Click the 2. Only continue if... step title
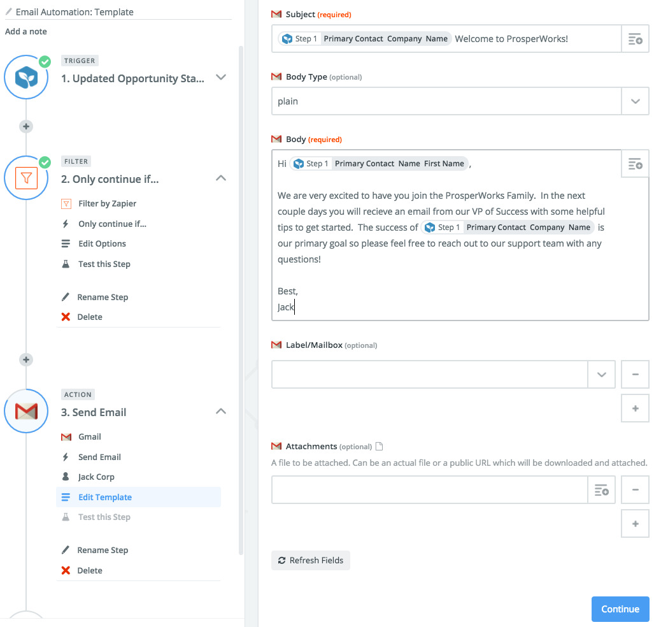Screen dimensions: 654x627 [x=110, y=179]
